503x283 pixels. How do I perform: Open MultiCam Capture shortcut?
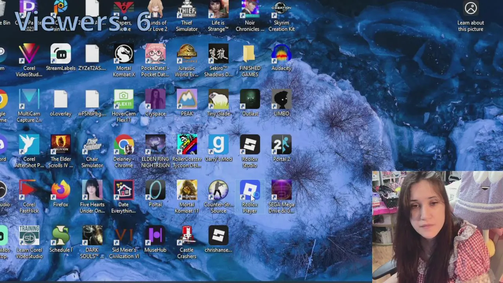[x=29, y=106]
